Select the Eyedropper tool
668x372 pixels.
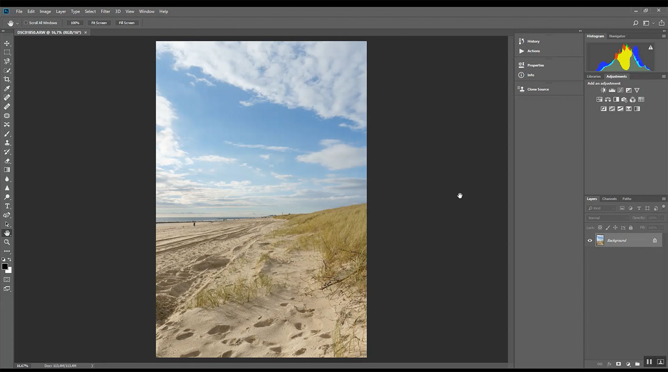(x=7, y=89)
